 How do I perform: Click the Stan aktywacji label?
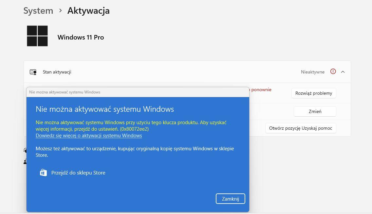[x=57, y=72]
